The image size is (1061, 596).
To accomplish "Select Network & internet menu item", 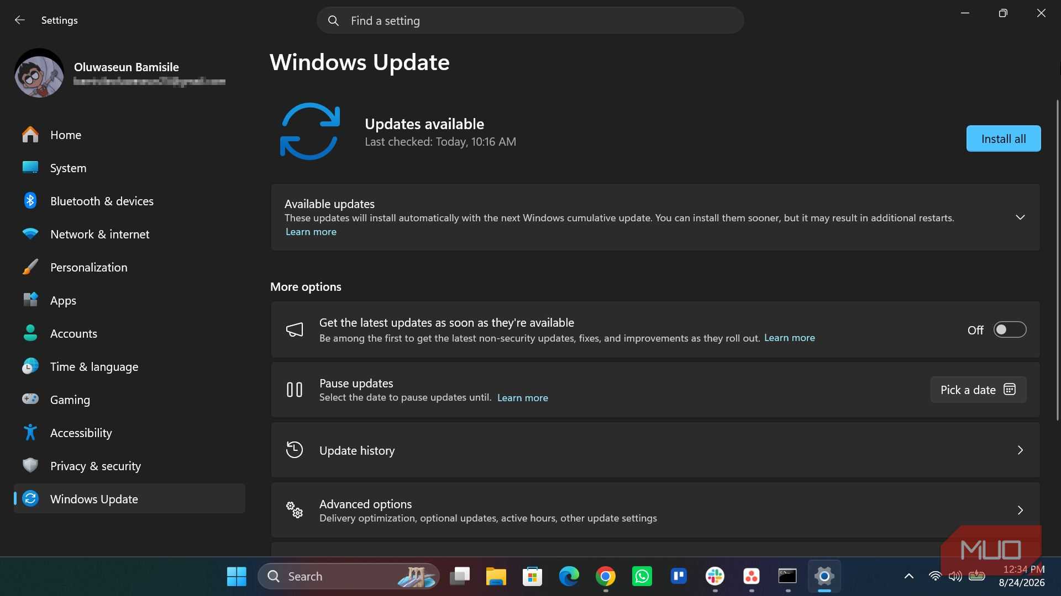I will coord(129,234).
